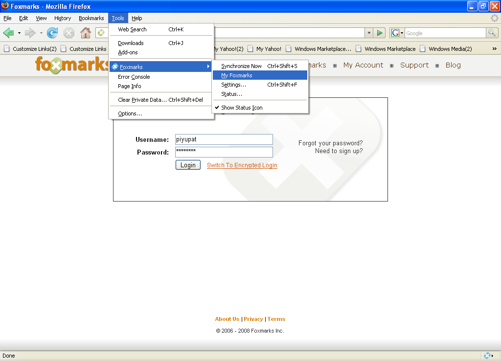Click the Stop loading icon

point(68,33)
